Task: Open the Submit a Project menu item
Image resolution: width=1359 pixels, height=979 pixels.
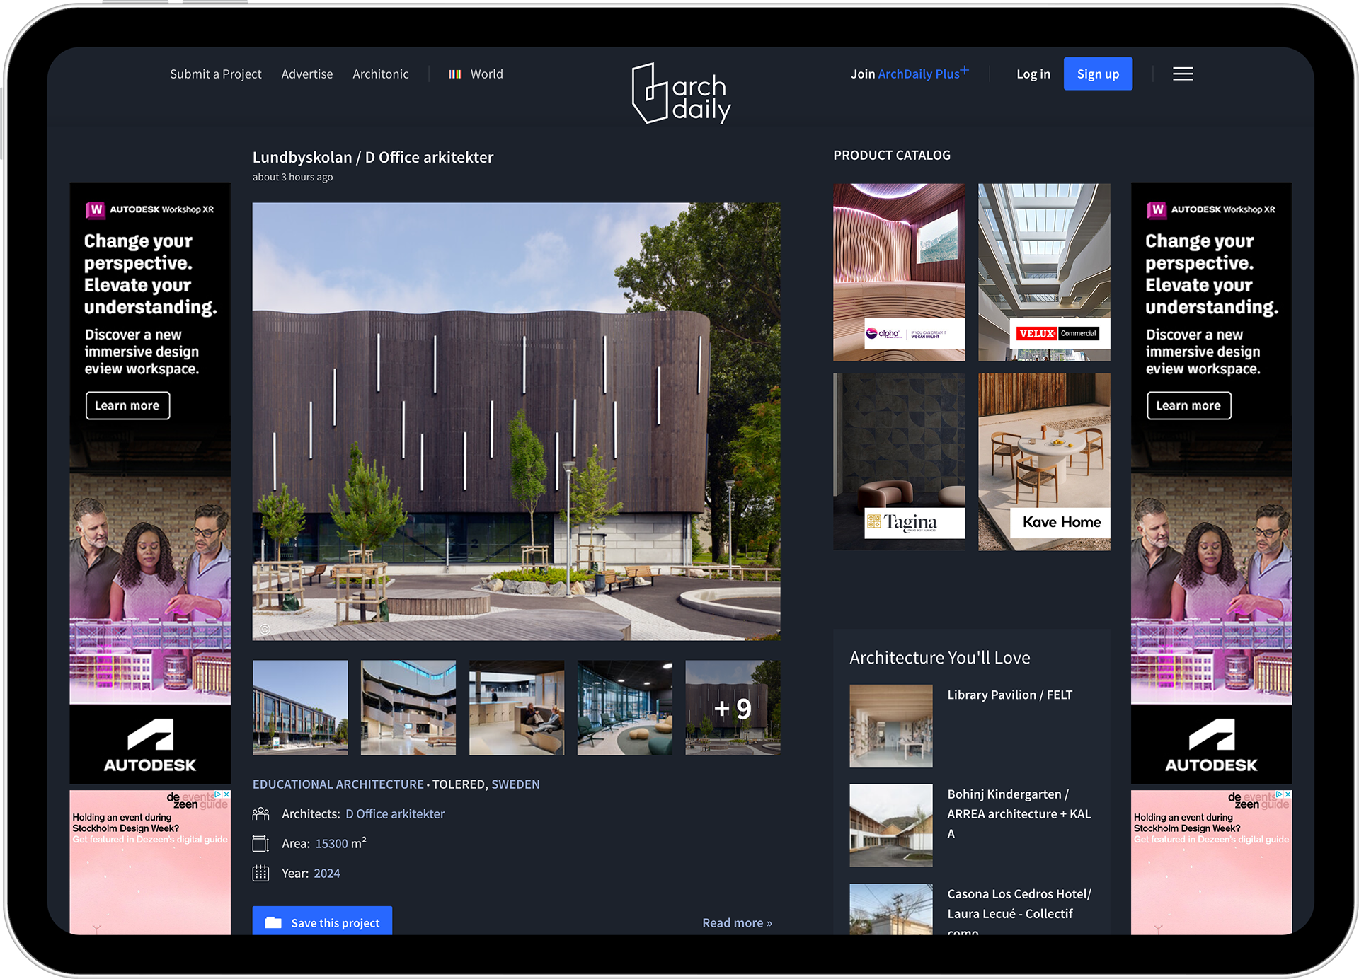Action: pos(215,74)
